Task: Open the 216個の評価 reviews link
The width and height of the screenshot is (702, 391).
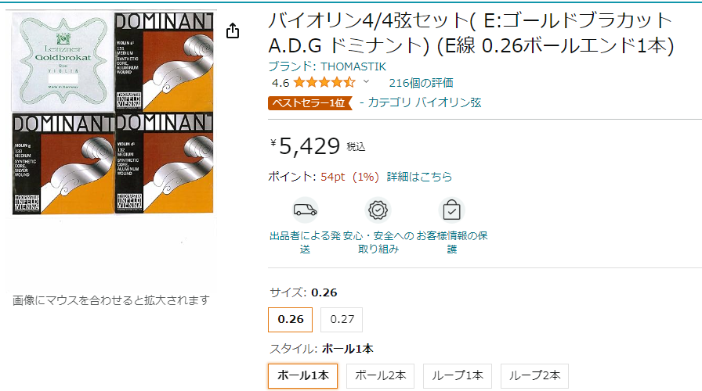Action: 421,83
